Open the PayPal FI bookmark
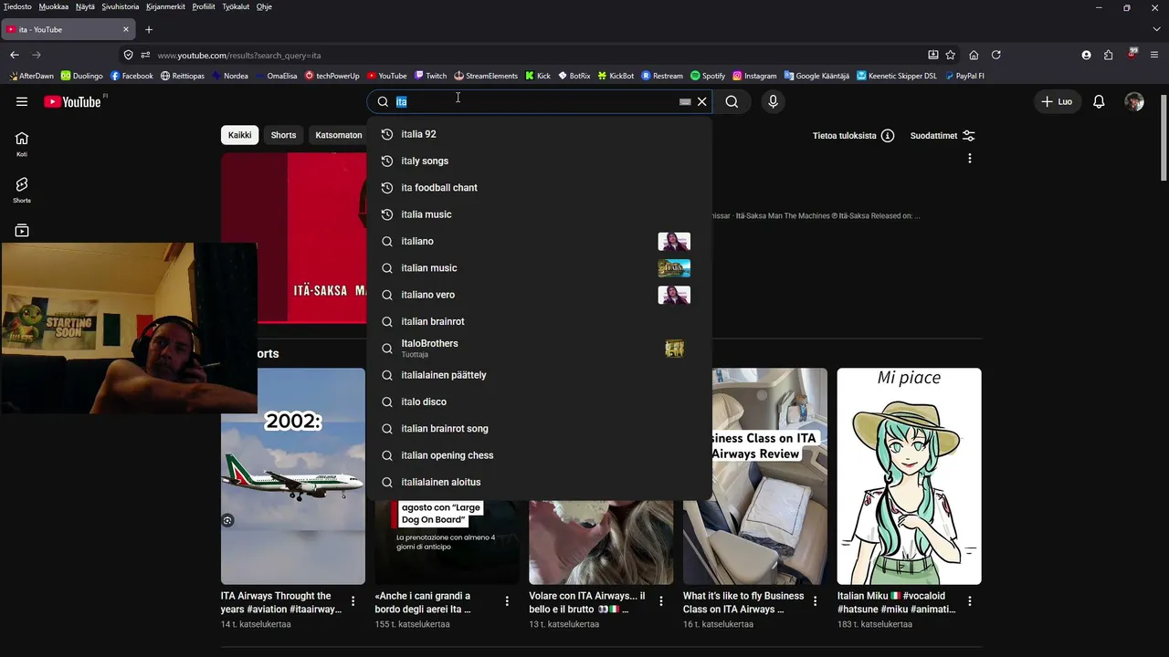This screenshot has height=657, width=1169. pyautogui.click(x=964, y=76)
